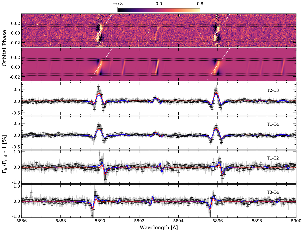Image resolution: width=302 pixels, height=231 pixels.
Task: Click the colorbar's 0.0 tick label
Action: point(159,4)
